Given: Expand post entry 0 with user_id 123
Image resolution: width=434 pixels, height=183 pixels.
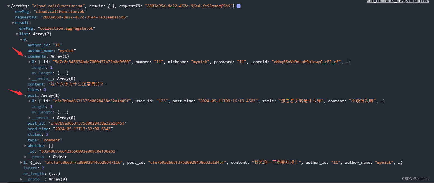Looking at the screenshot, I should tap(30, 101).
